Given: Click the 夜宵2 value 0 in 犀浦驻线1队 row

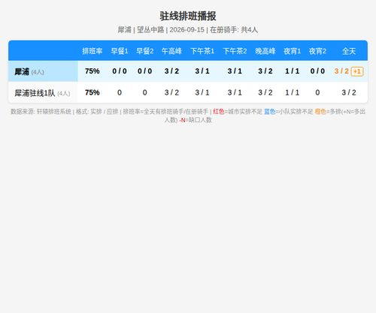Looking at the screenshot, I should point(317,92).
